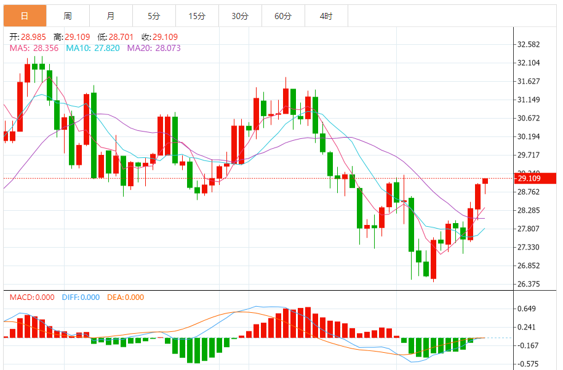The image size is (563, 370).
Task: Click the DIFF:0.000 label
Action: coord(81,297)
